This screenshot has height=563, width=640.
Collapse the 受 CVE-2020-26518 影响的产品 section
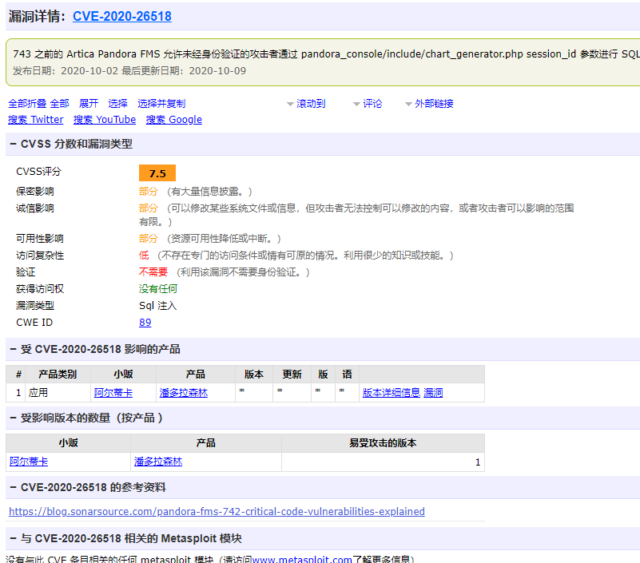click(x=13, y=349)
